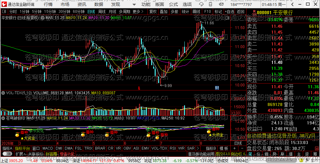Click the plus zoom button beside 模板
The image size is (320, 164).
[234, 148]
